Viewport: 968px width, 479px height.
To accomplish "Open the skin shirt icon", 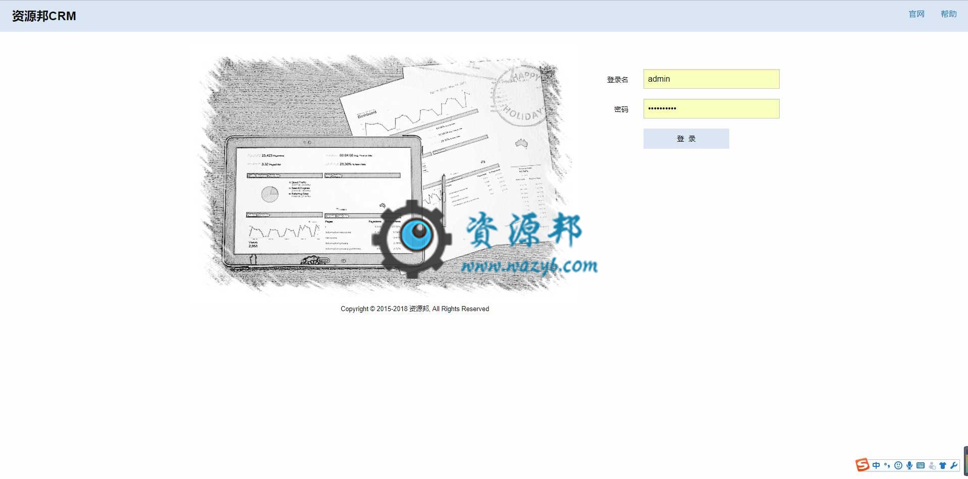I will tap(942, 465).
